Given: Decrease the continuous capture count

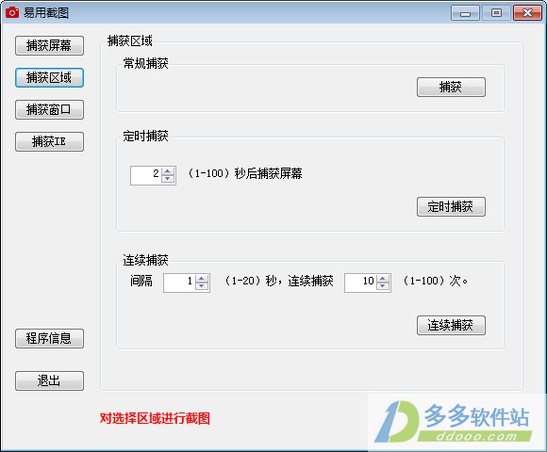Looking at the screenshot, I should (383, 286).
